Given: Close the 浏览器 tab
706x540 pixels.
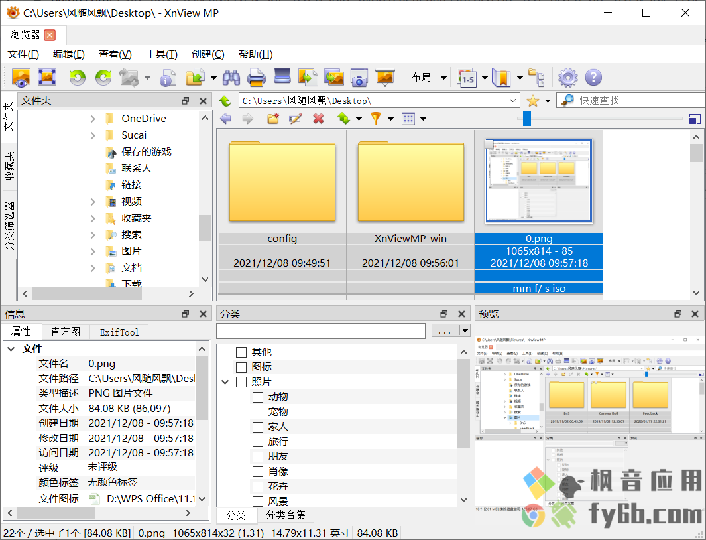Looking at the screenshot, I should (x=50, y=34).
